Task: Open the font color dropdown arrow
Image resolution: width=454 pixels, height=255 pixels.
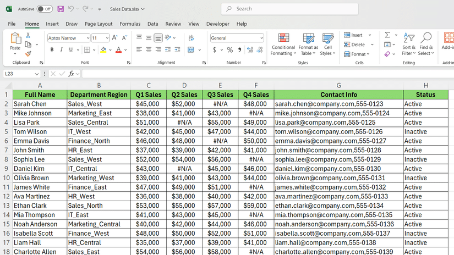Action: point(125,50)
